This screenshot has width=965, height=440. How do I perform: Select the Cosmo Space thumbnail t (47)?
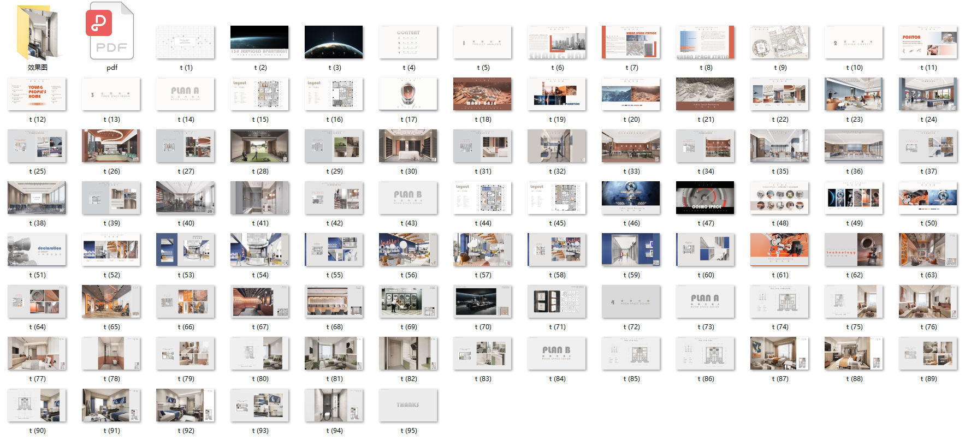705,198
